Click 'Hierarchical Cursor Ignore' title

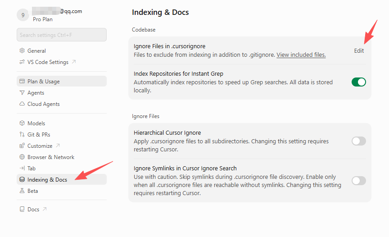coord(167,133)
